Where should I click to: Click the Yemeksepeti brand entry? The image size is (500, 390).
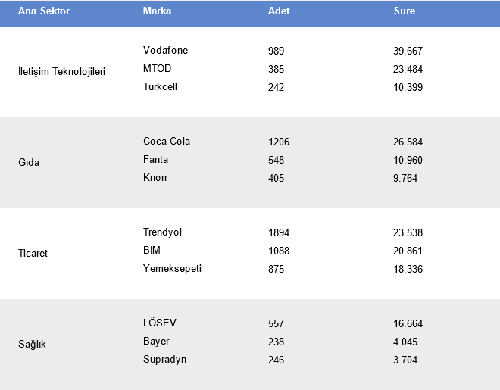(172, 269)
